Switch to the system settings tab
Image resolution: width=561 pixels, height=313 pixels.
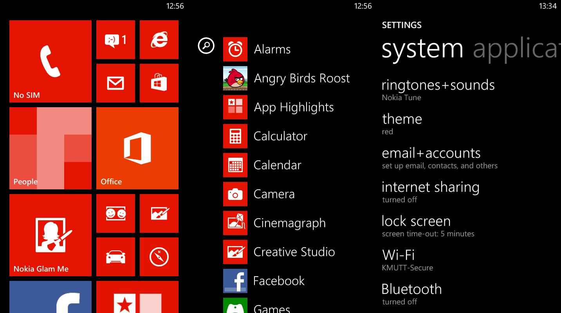[422, 49]
